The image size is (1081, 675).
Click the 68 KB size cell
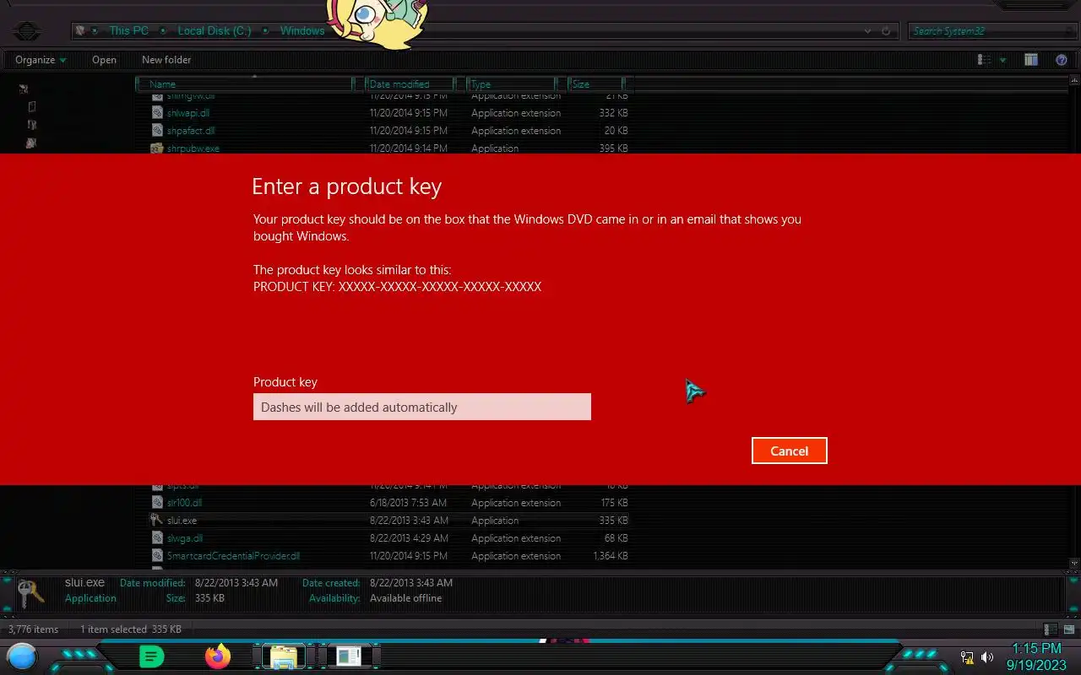pos(616,538)
